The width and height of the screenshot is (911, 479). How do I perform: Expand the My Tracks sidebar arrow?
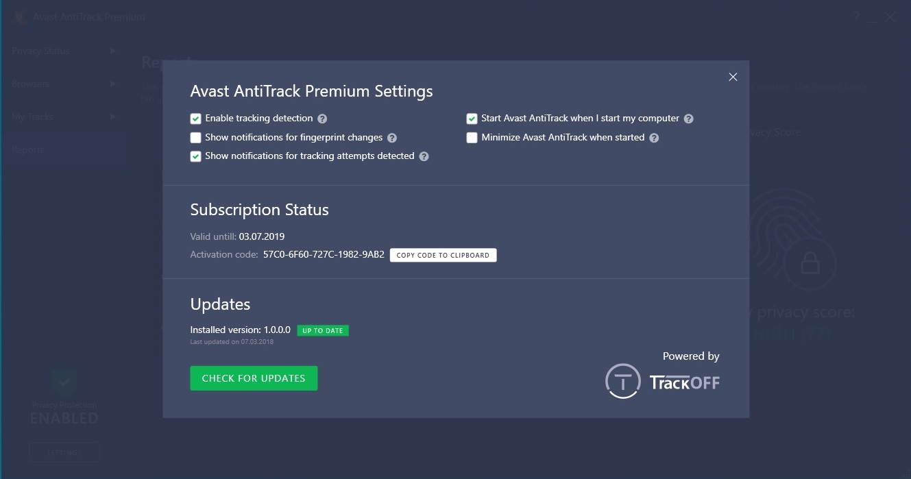pos(113,116)
